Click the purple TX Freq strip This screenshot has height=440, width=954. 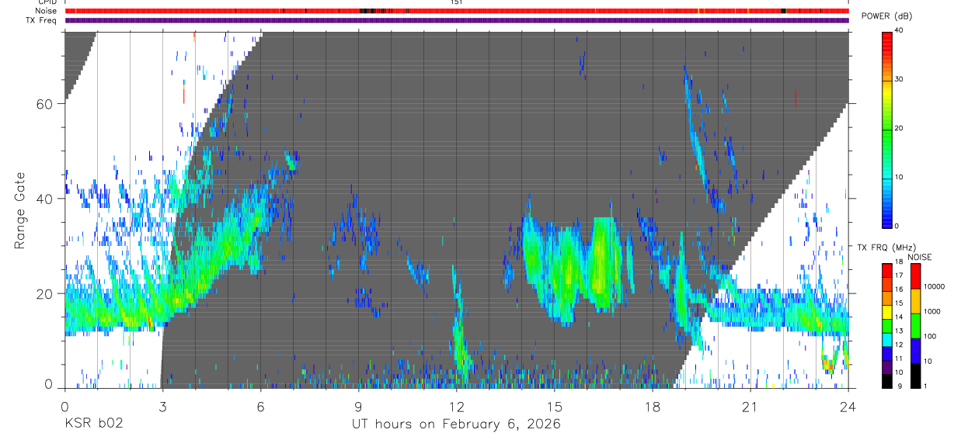click(457, 20)
